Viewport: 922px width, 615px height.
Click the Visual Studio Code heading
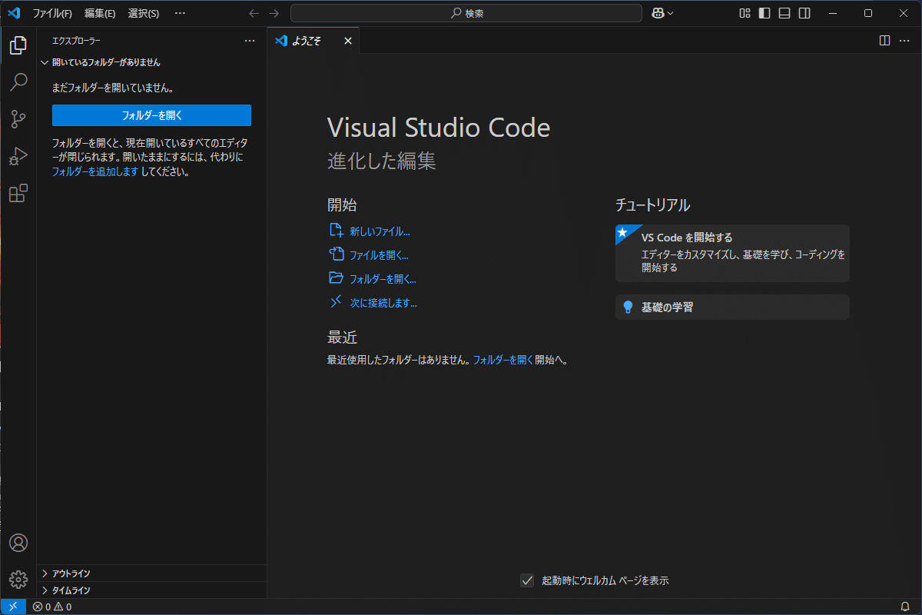point(439,127)
